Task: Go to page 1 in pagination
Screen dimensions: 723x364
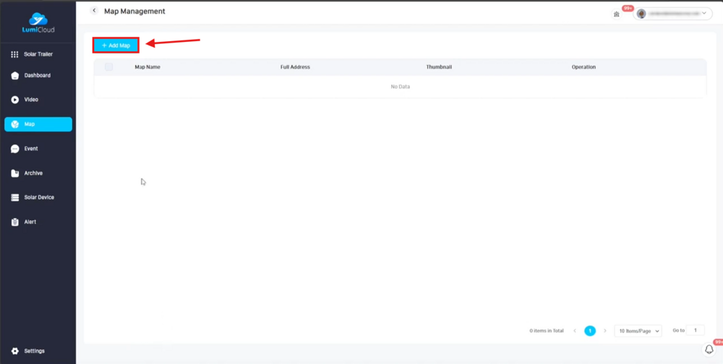Action: click(590, 331)
